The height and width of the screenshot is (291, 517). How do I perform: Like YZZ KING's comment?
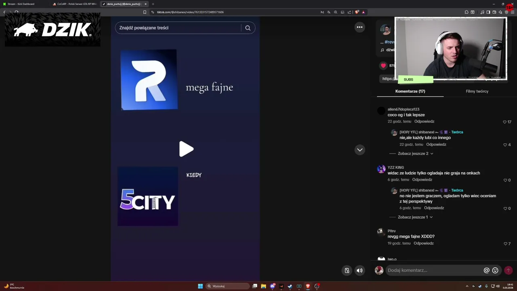[x=505, y=180]
